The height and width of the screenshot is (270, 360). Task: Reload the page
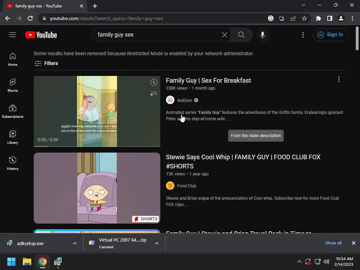coord(30,18)
